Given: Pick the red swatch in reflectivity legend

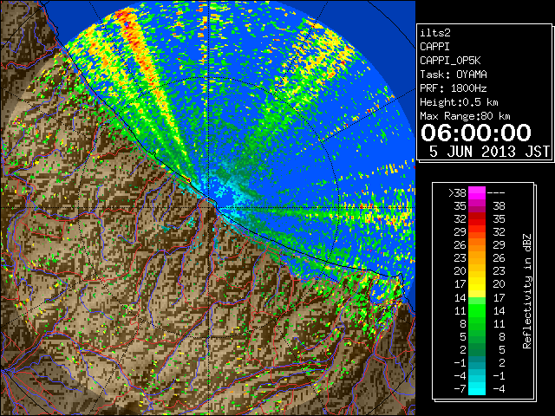Looking at the screenshot, I should click(477, 219).
